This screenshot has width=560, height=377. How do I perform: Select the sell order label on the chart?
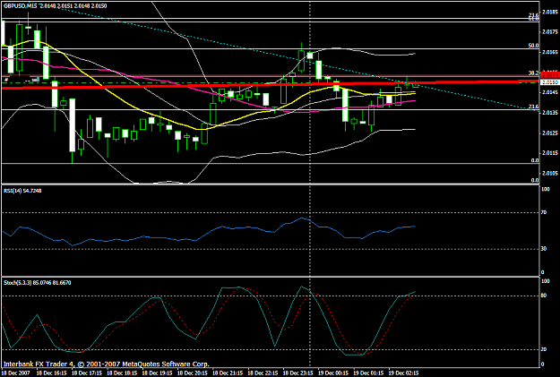click(x=35, y=80)
